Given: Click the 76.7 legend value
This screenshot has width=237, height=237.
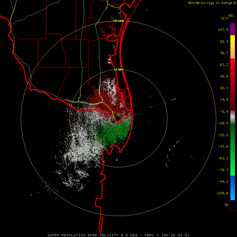Looking at the screenshot, I should (224, 53).
